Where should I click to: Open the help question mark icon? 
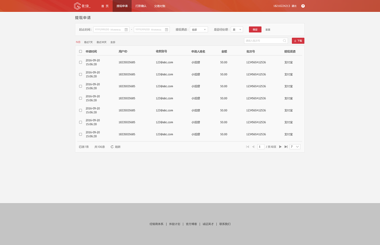[303, 6]
